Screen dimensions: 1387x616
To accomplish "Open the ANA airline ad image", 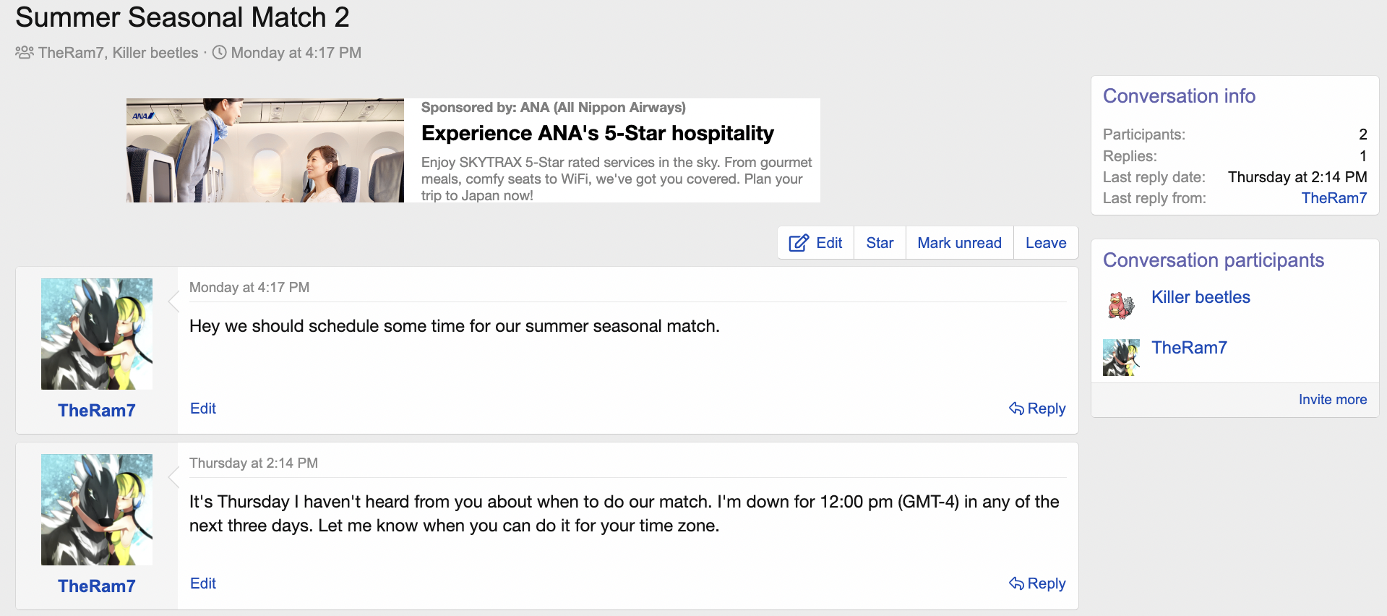I will point(265,150).
